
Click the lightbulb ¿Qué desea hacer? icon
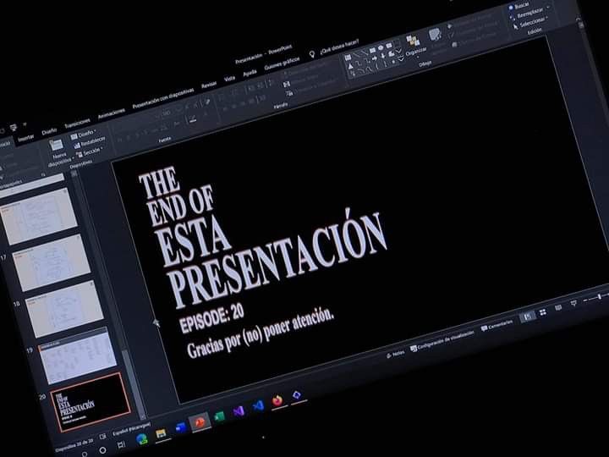point(312,54)
